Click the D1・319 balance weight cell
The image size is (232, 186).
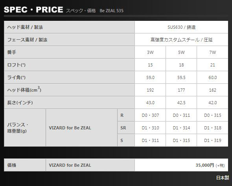point(212,140)
